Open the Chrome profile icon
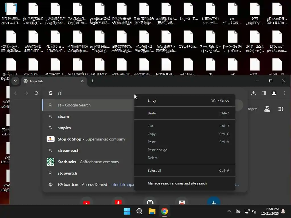 point(274,93)
